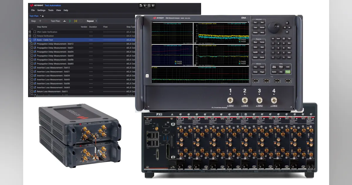352x185 pixels.
Task: Click breakpoint circle of Insertion Loss Sdd43 row
Action: click(x=32, y=80)
